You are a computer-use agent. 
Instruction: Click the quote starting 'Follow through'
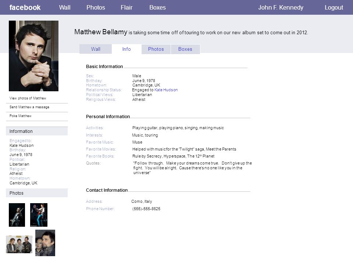point(192,168)
